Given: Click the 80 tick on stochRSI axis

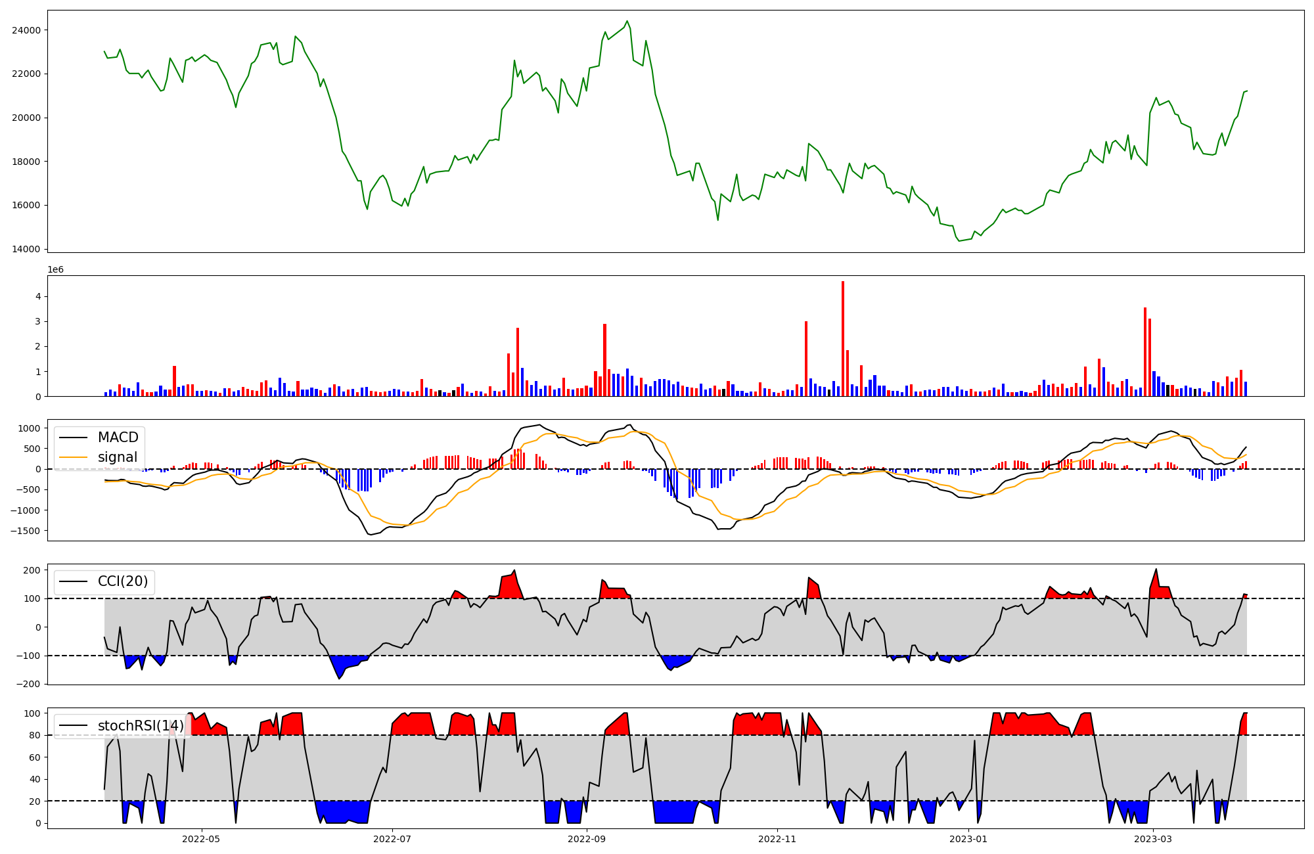Looking at the screenshot, I should tap(34, 735).
